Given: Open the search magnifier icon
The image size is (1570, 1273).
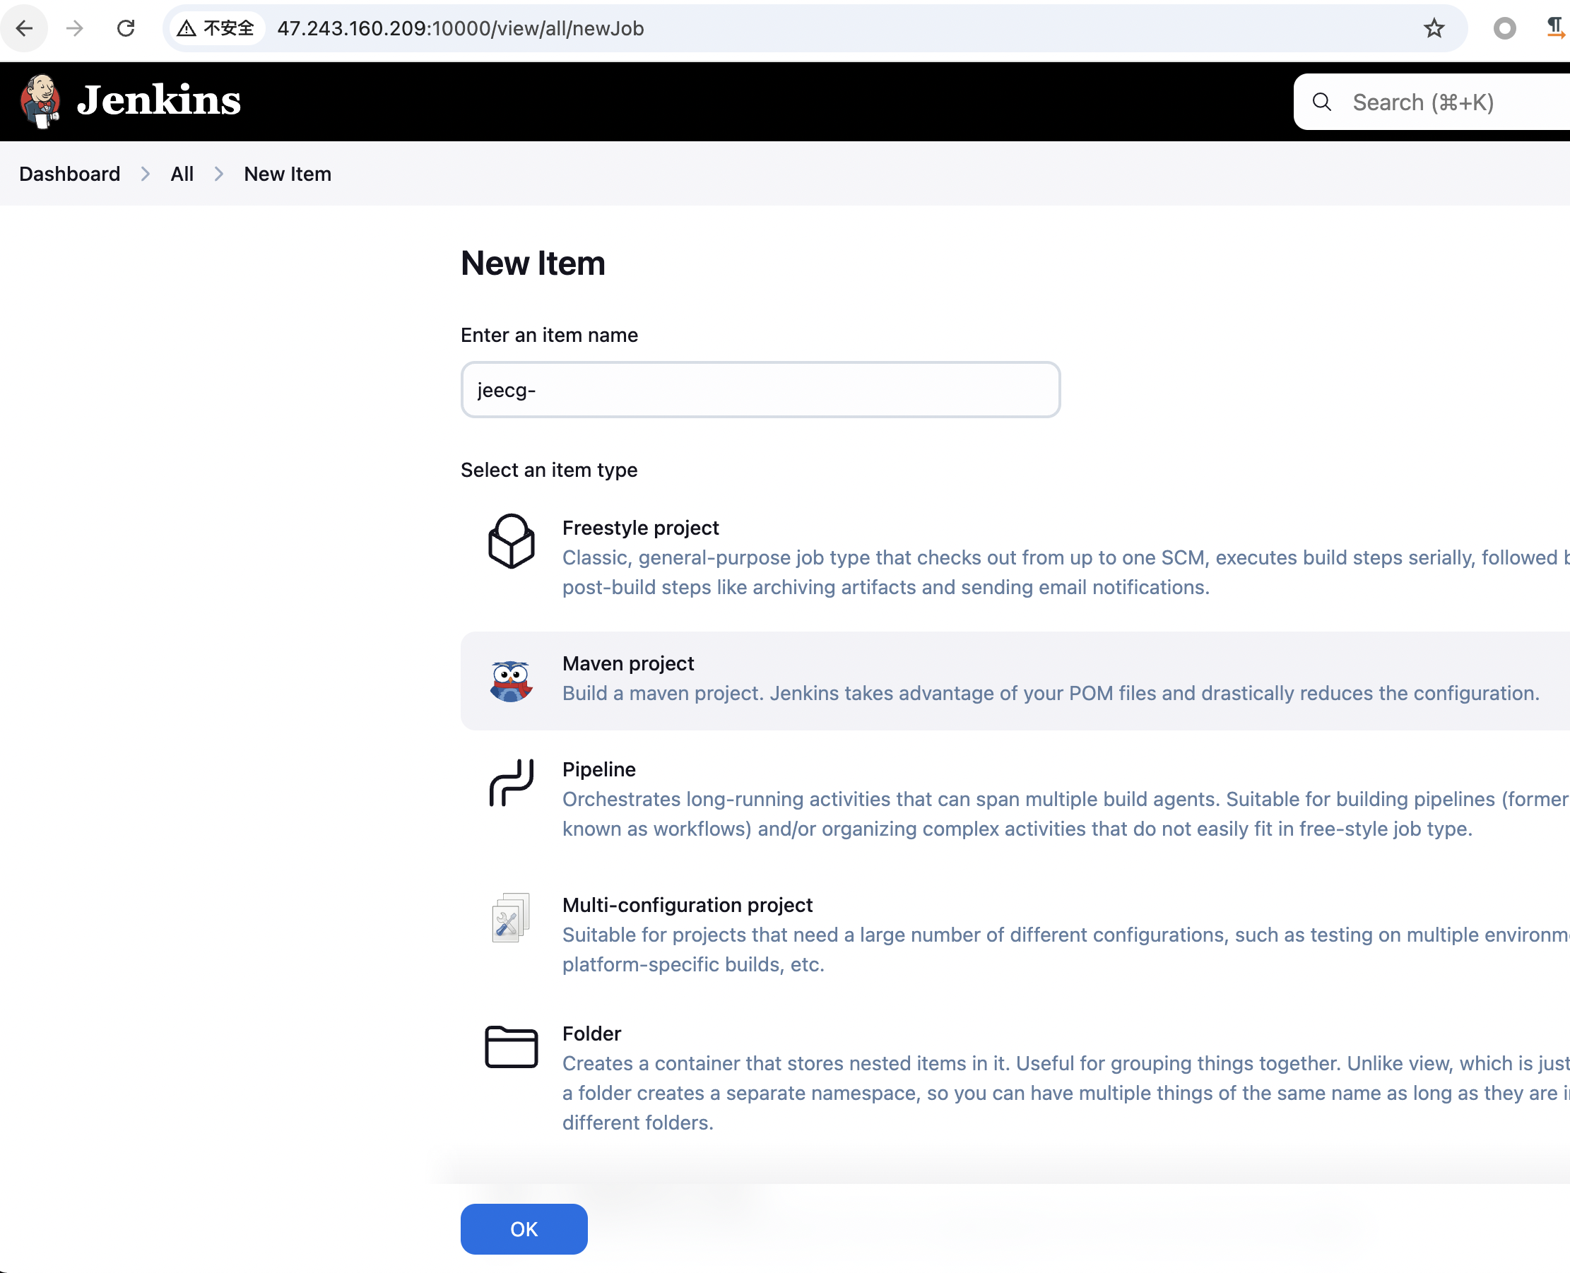Looking at the screenshot, I should (1321, 102).
